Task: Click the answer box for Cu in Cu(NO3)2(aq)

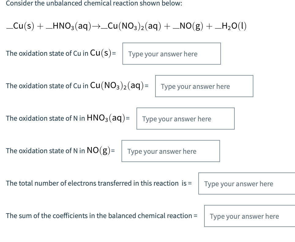Action: click(204, 86)
